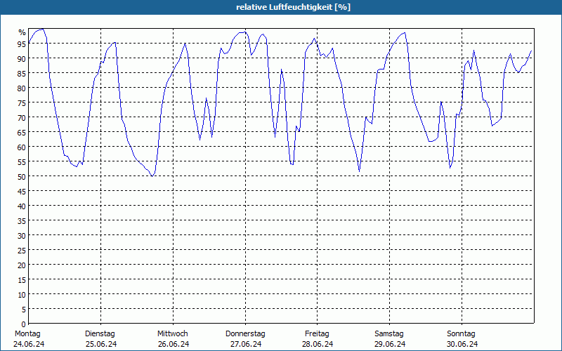Click the 'Montag' day label
Screen dimensions: 562x351
coord(27,334)
